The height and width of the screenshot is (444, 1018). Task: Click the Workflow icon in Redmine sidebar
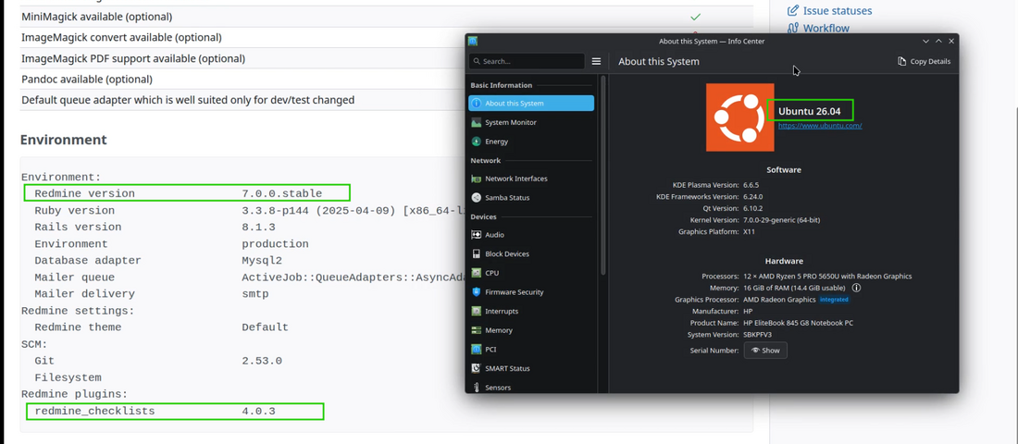pyautogui.click(x=793, y=28)
